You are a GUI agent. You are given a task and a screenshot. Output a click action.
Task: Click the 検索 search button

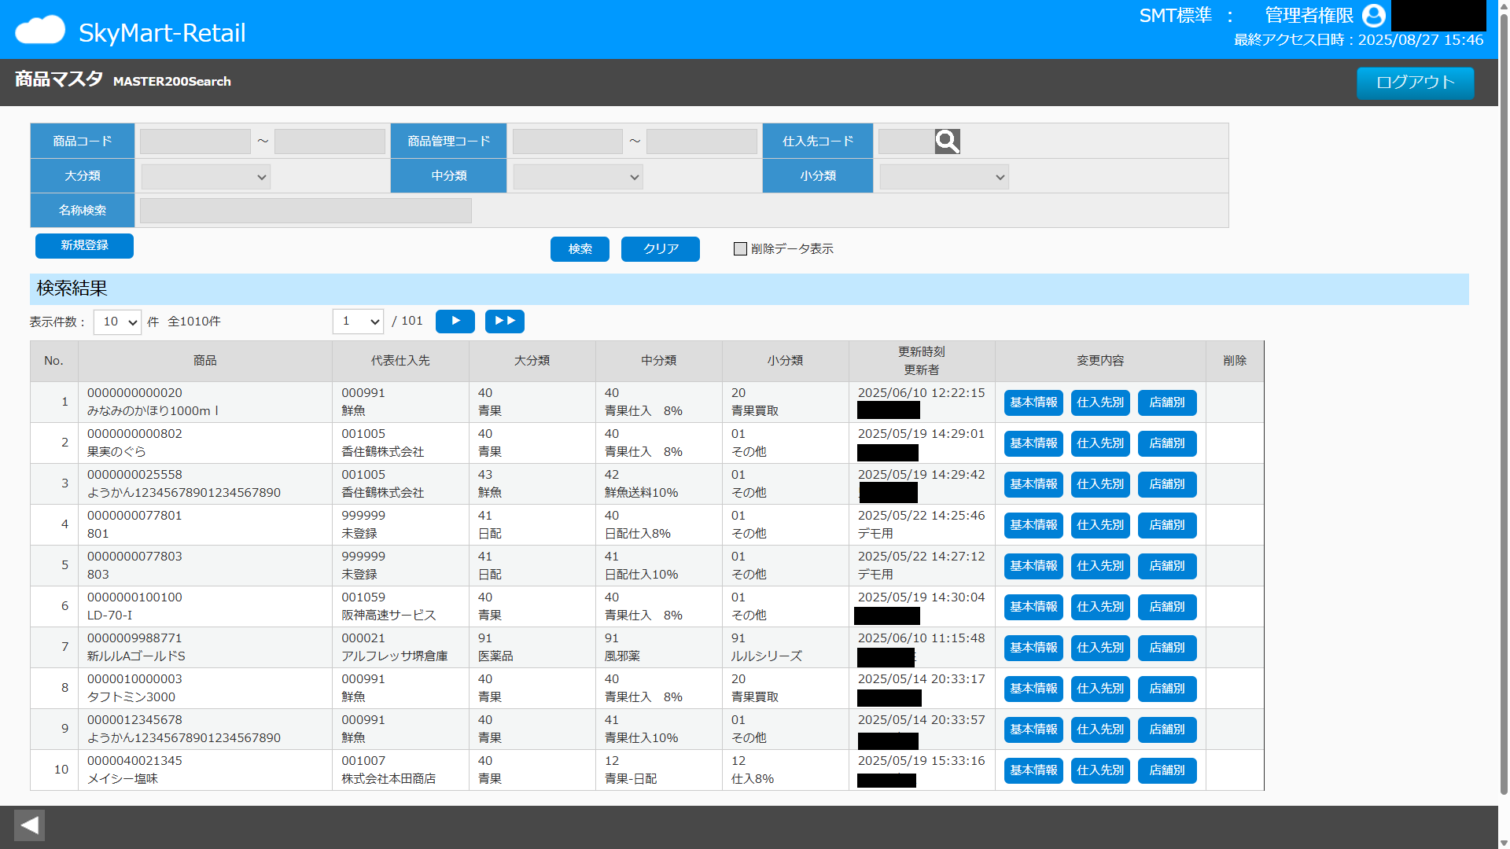[580, 248]
